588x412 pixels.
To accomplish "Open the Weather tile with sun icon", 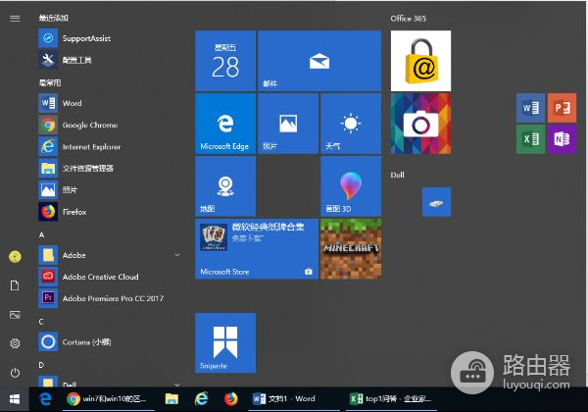I will (350, 123).
